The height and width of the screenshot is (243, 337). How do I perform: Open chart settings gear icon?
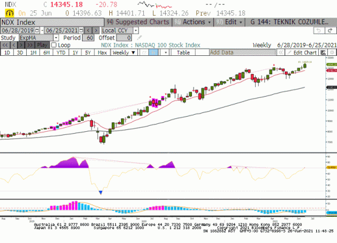[332, 52]
